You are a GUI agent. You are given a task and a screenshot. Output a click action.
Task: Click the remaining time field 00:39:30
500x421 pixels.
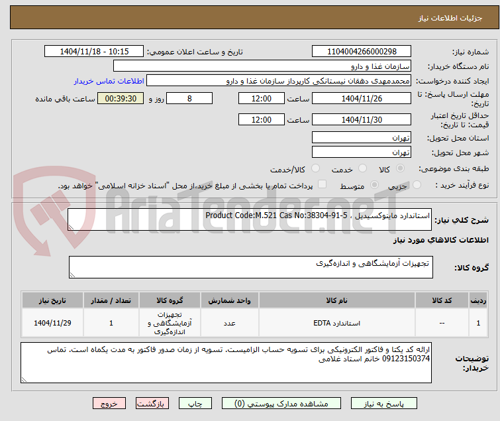121,98
